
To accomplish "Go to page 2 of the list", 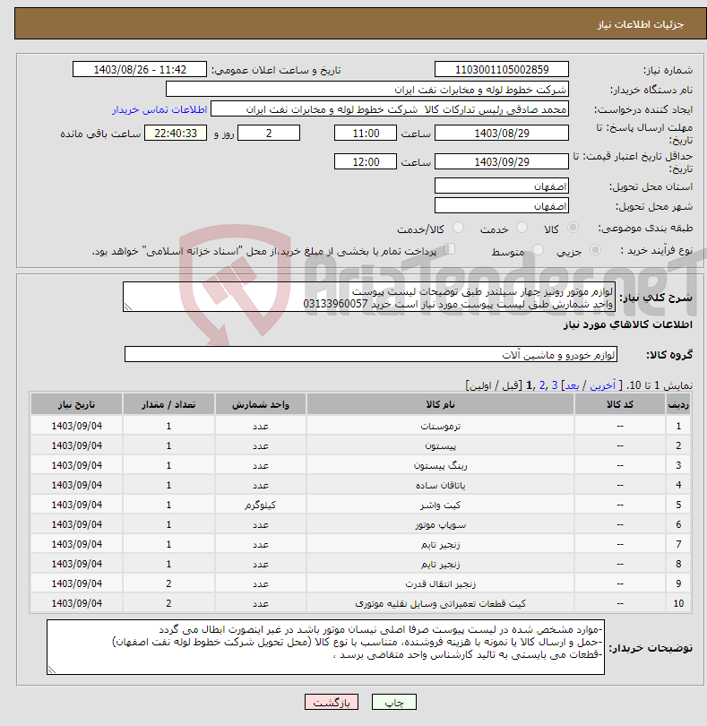I will pos(542,385).
